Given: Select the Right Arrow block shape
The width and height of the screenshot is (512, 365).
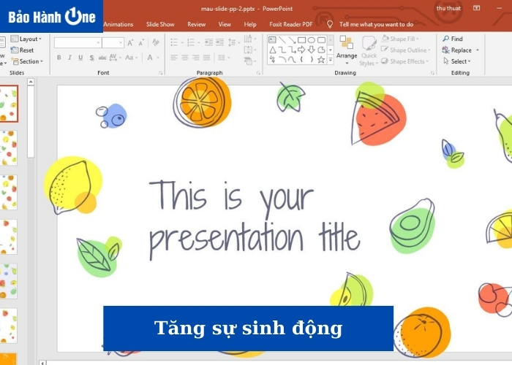Looking at the screenshot, I should (x=301, y=50).
